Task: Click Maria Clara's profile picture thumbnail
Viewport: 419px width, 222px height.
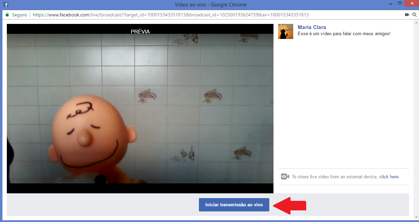Action: 286,31
